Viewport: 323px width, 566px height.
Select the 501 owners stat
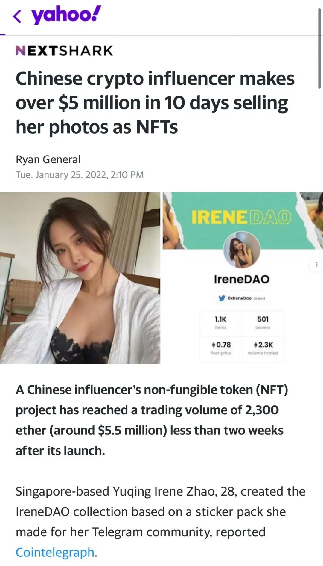point(263,322)
